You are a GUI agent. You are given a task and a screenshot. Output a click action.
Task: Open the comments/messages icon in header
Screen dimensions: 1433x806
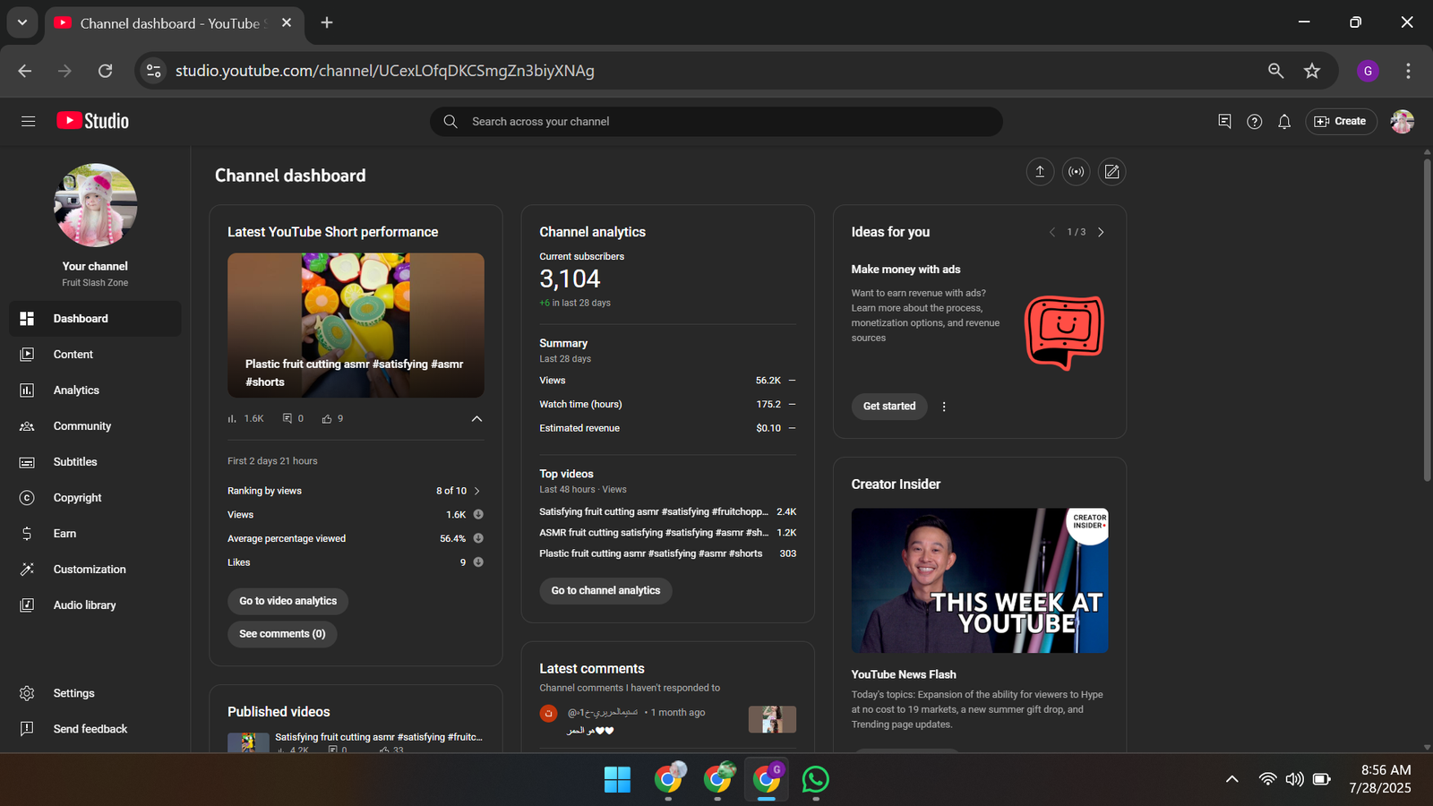pos(1224,121)
